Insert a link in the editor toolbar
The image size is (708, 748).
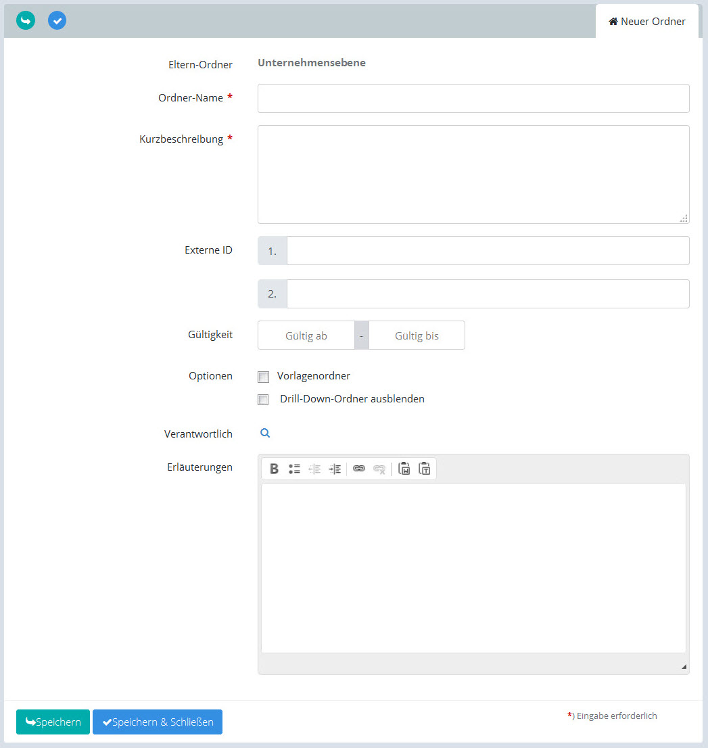(359, 469)
